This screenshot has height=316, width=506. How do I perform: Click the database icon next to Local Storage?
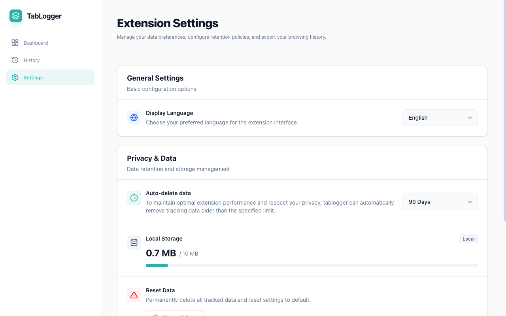134,242
